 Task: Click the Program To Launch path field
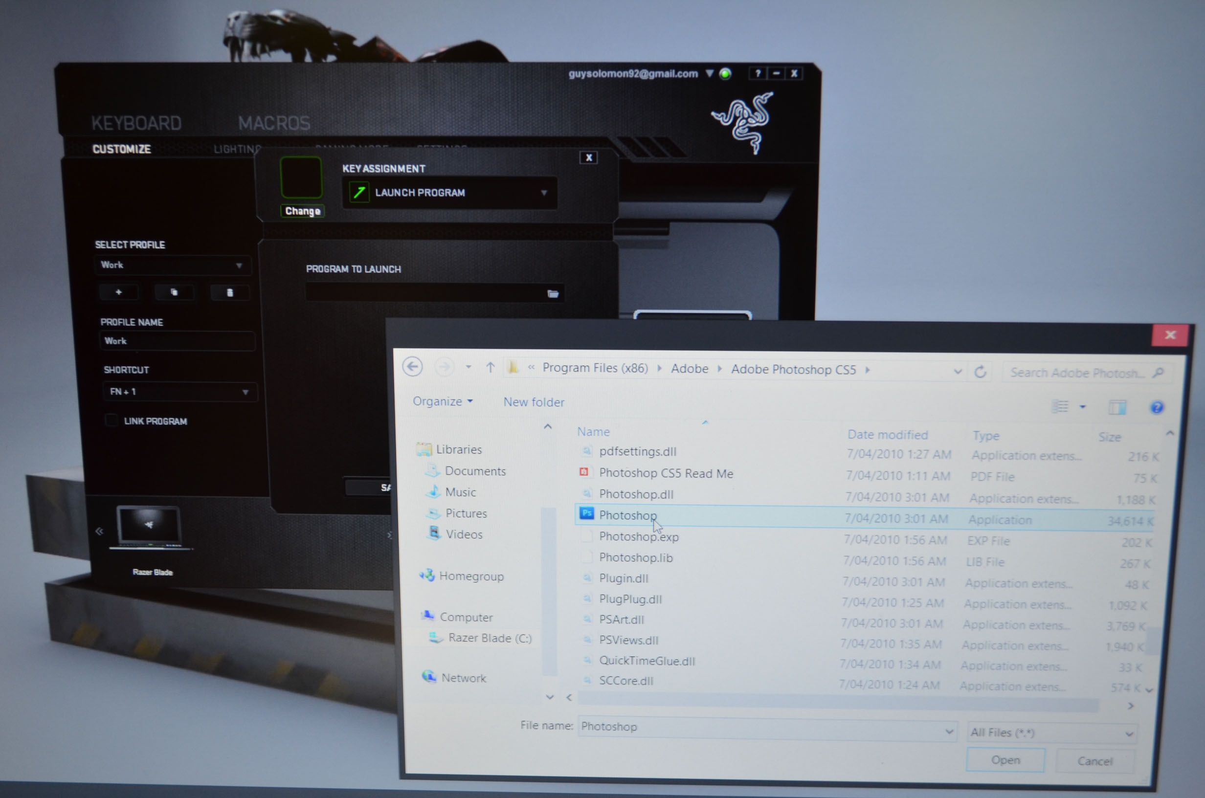[x=435, y=293]
